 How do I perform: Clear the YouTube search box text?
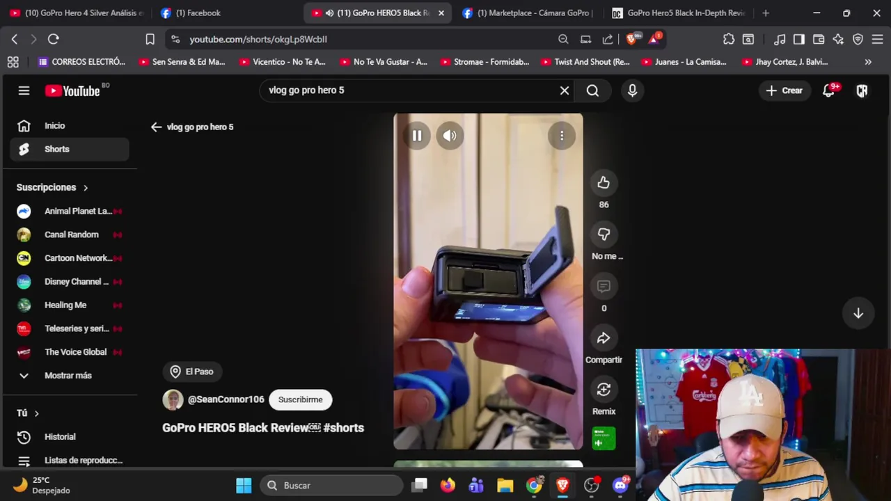(565, 90)
